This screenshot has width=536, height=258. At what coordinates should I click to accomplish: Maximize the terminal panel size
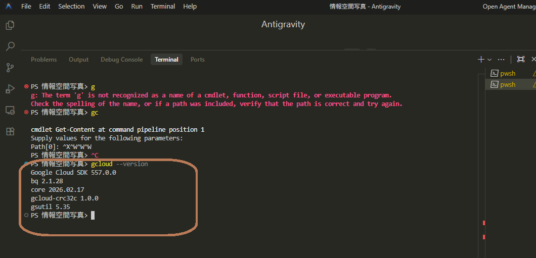pyautogui.click(x=521, y=60)
